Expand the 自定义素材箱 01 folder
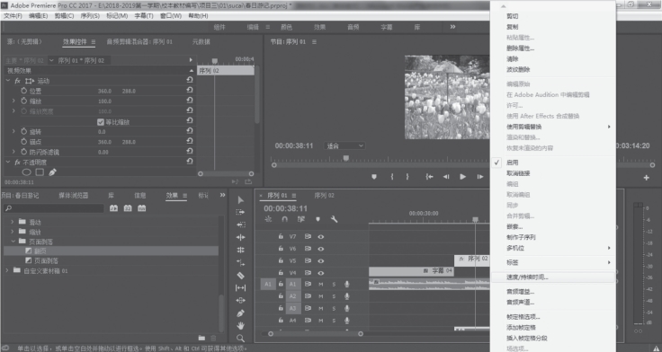The height and width of the screenshot is (352, 662). (x=7, y=270)
